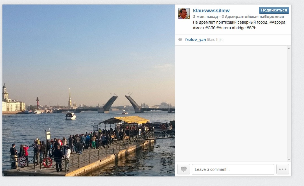Click the 2 мин. назад timestamp
304x186 pixels.
point(205,17)
